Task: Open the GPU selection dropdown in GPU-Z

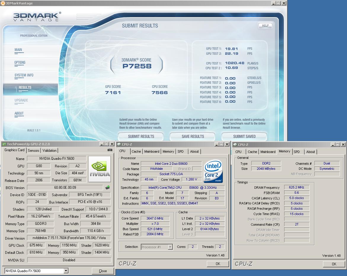Action: point(66,271)
